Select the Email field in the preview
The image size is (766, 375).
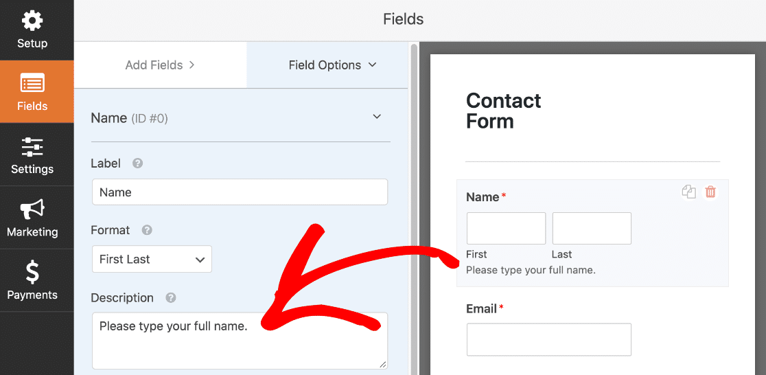pyautogui.click(x=548, y=340)
